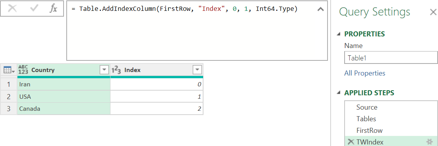Select the Tables applied step

[391, 119]
